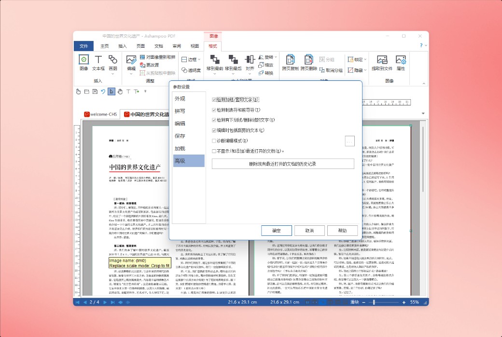Screen dimensions: 502x337
Task: Confirm settings with the 确定 button
Action: pos(276,230)
